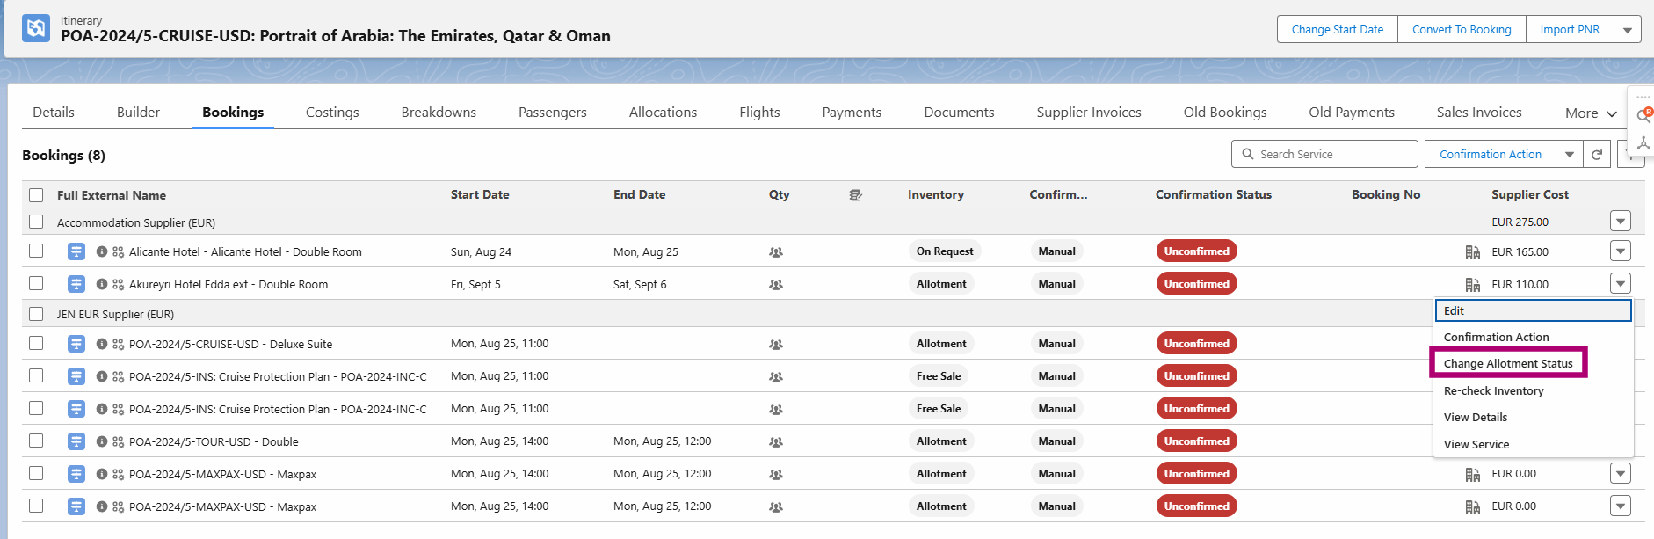Check the Accommodation Supplier (EUR) group checkbox
The width and height of the screenshot is (1654, 539).
point(36,222)
